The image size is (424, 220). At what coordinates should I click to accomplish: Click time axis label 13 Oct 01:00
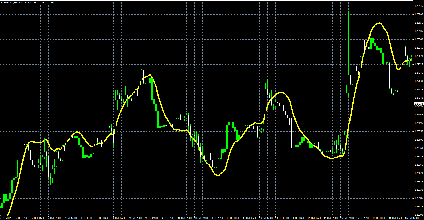[233, 218]
